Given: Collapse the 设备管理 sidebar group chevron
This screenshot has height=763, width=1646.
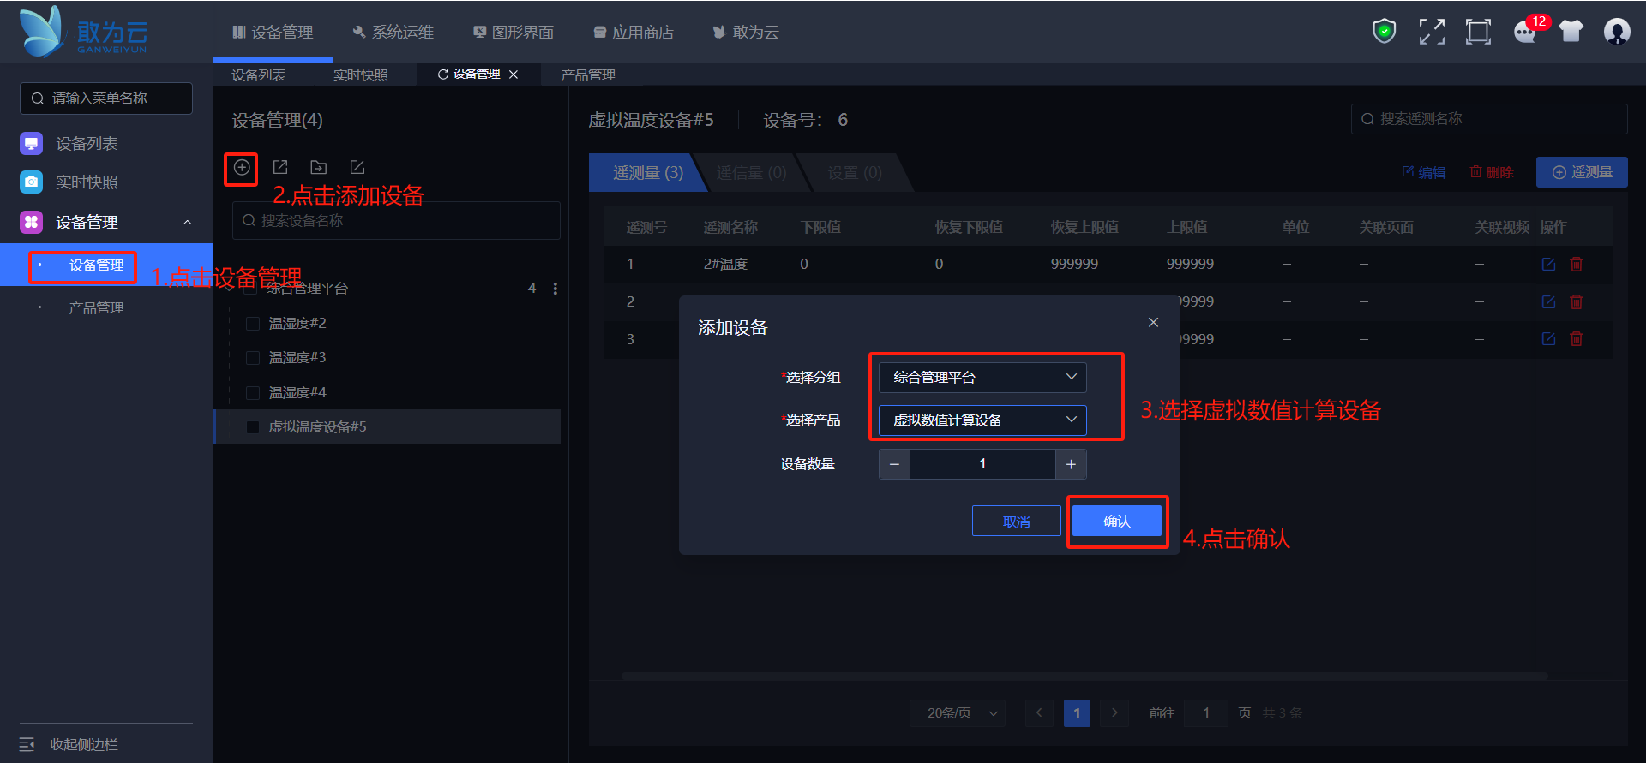Looking at the screenshot, I should pyautogui.click(x=188, y=223).
